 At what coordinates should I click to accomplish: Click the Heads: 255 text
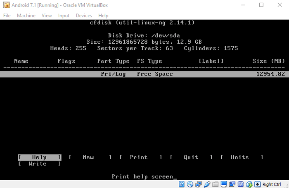tap(68, 48)
